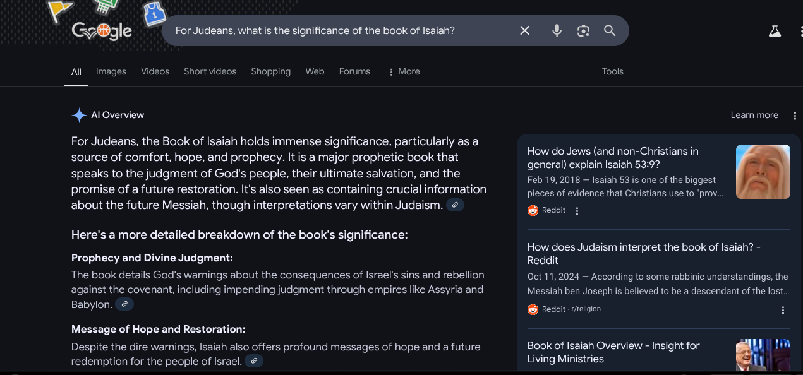The image size is (803, 375).
Task: Click the Google logo doodle
Action: 102,30
